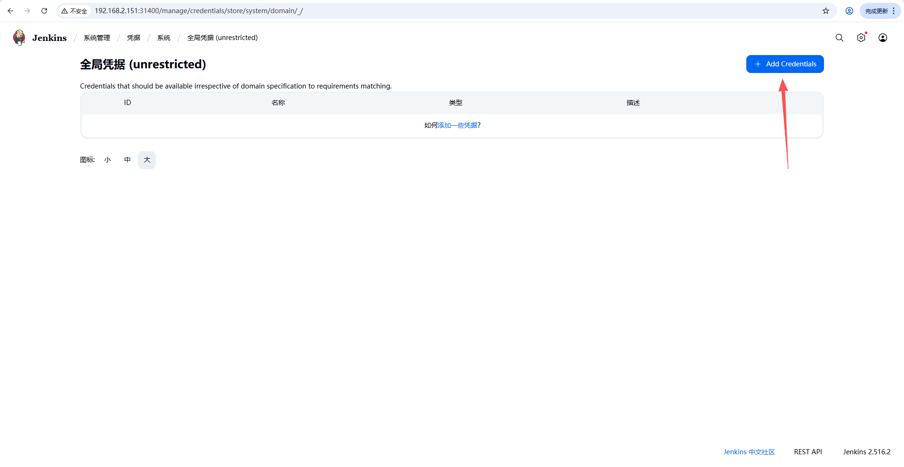904x467 pixels.
Task: Select large icon size 大
Action: [x=147, y=160]
